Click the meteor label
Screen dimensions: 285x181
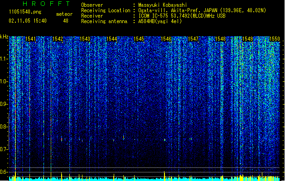point(64,14)
